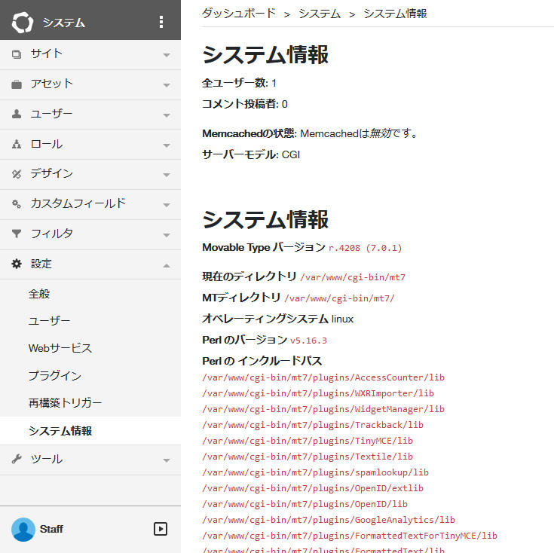Open the プラグイン settings item

tap(55, 375)
